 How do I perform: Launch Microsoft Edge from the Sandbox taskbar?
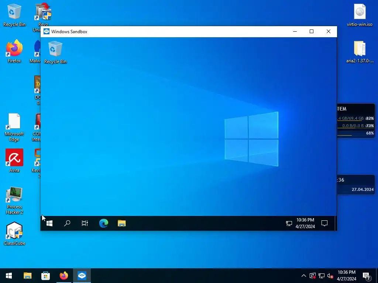[x=104, y=223]
